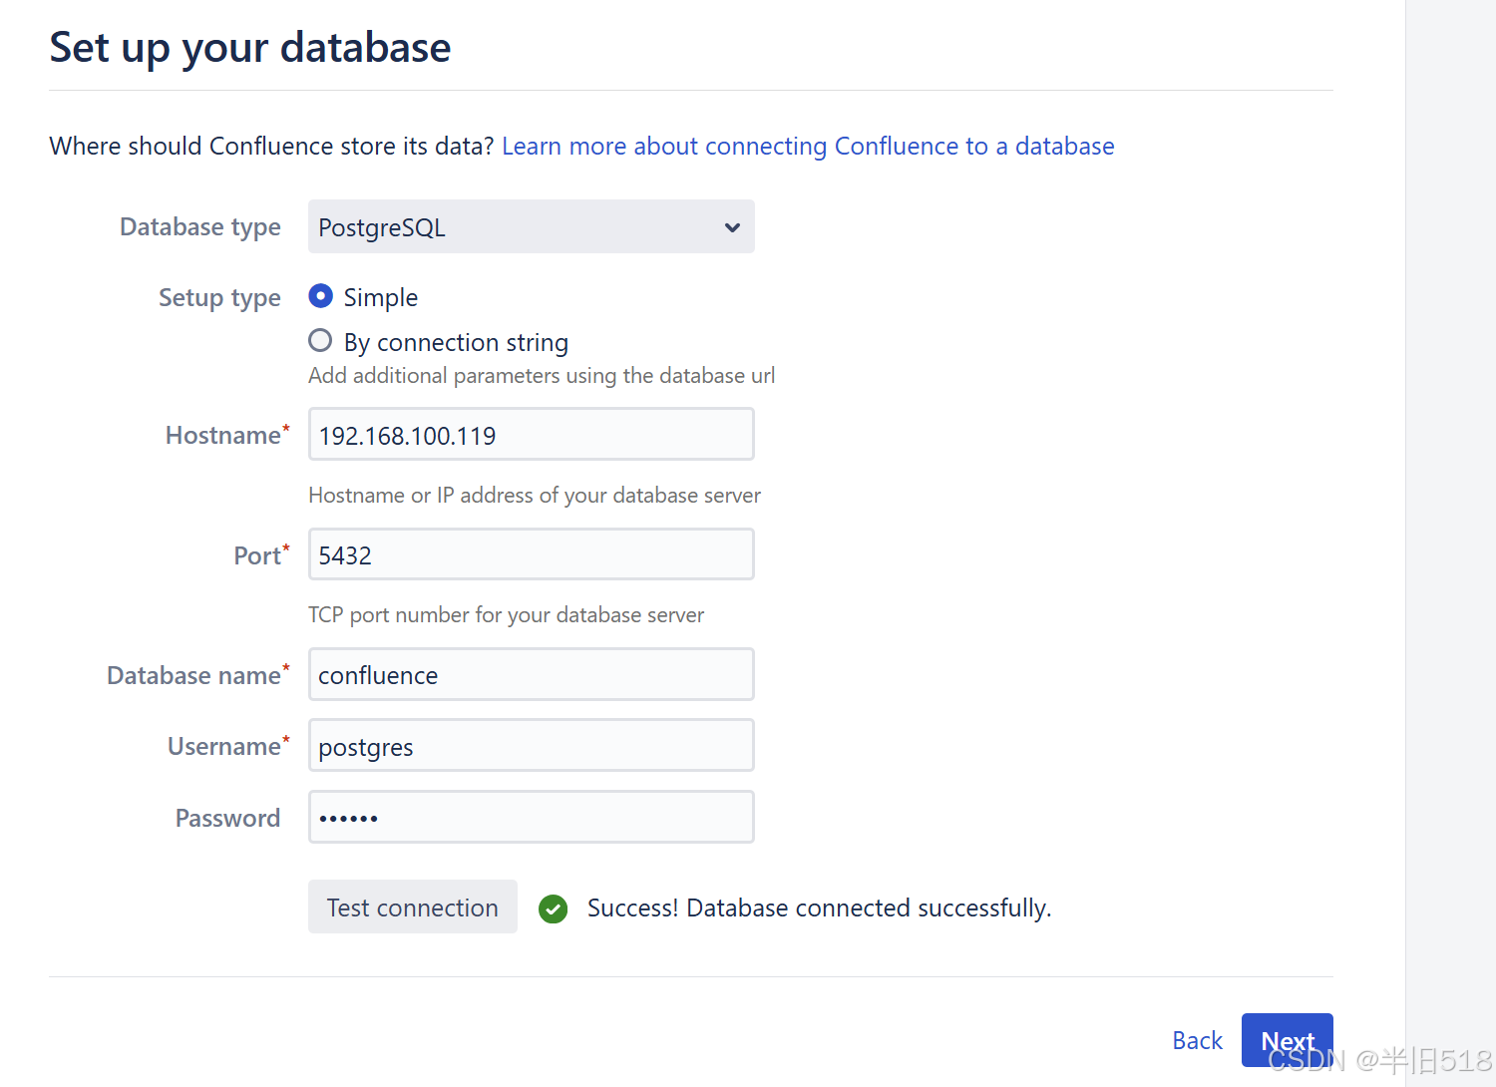Screen dimensions: 1496x1087
Task: Go Back to the previous step
Action: click(1197, 1040)
